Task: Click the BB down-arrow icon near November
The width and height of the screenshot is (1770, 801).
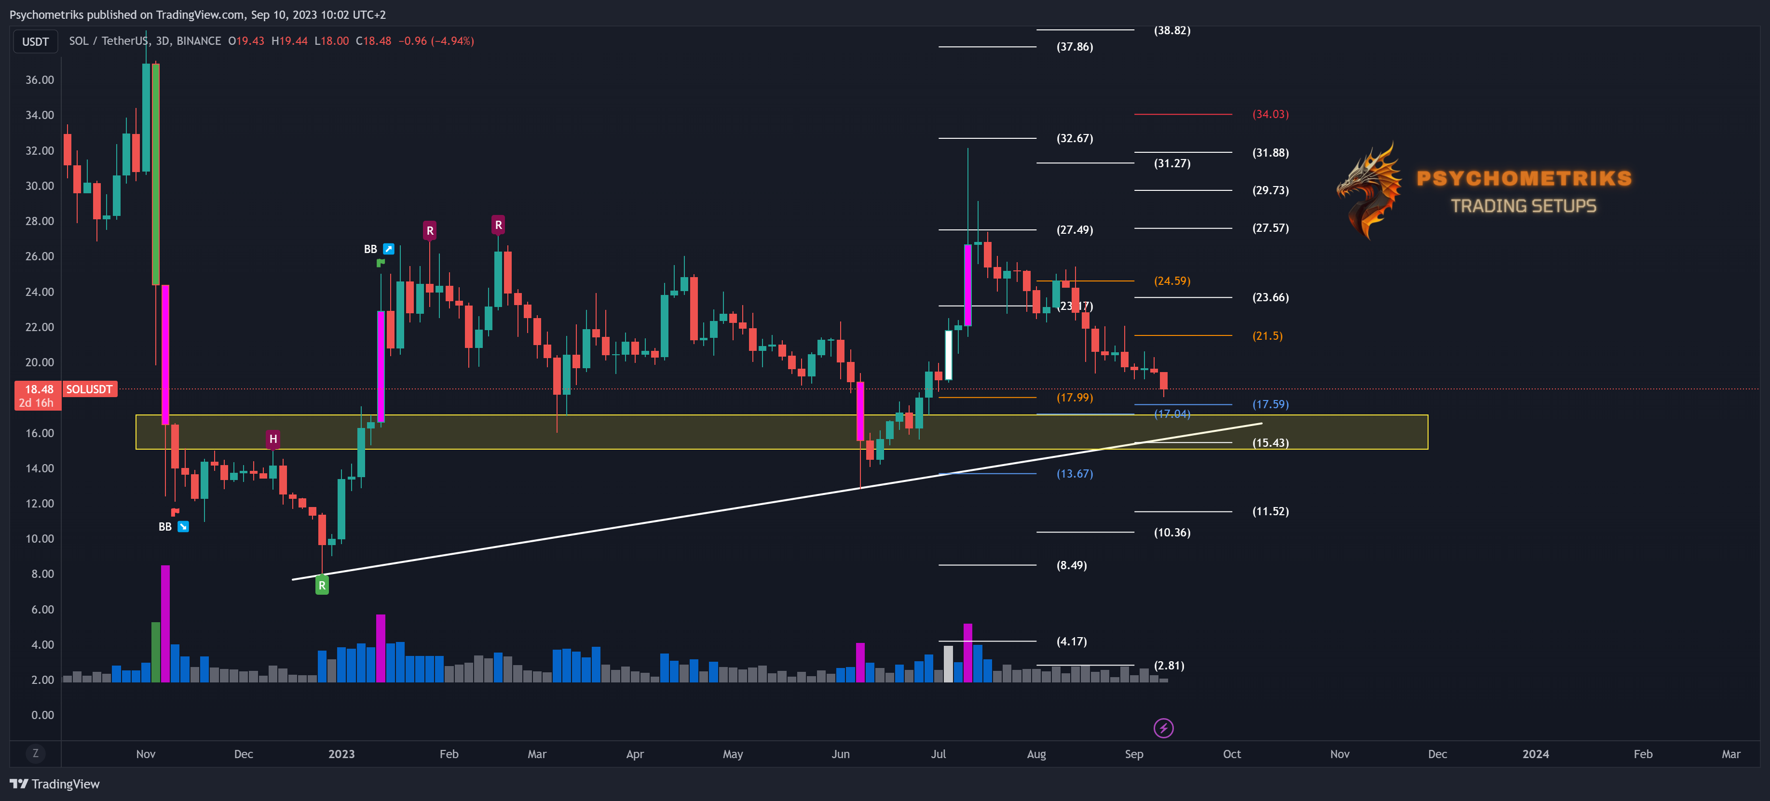Action: [x=183, y=526]
